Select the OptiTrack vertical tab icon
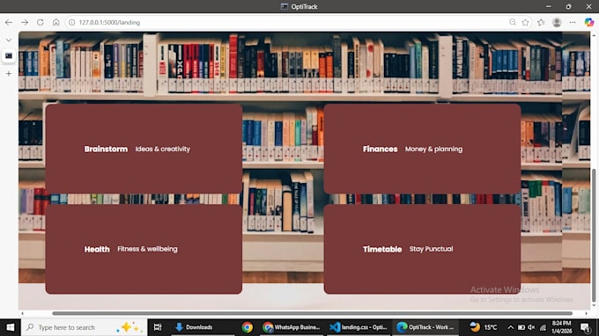The image size is (599, 336). pyautogui.click(x=9, y=56)
